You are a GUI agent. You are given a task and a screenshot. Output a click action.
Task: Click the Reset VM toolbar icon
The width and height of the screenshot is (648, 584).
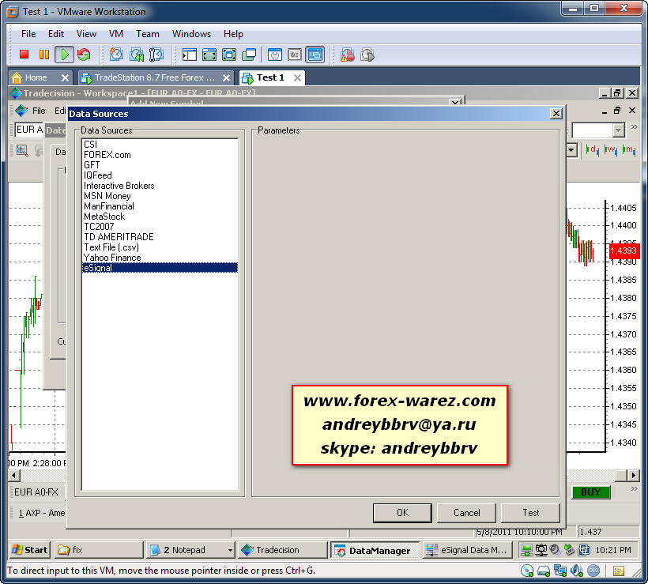coord(84,55)
